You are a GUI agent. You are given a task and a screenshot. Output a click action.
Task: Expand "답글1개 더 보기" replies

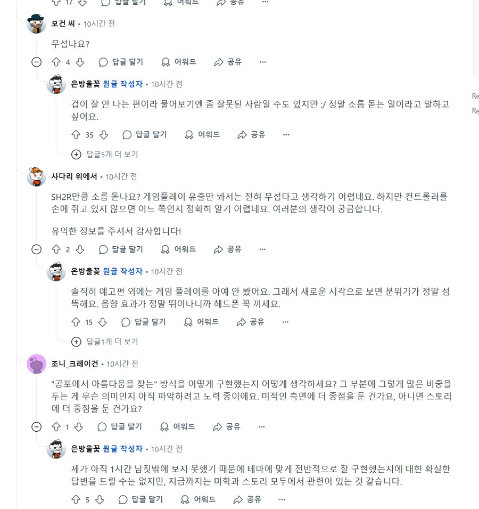pos(105,342)
